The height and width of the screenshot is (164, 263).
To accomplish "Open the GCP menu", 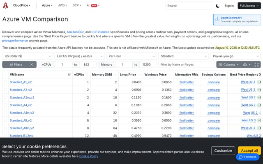I will click(x=77, y=5).
